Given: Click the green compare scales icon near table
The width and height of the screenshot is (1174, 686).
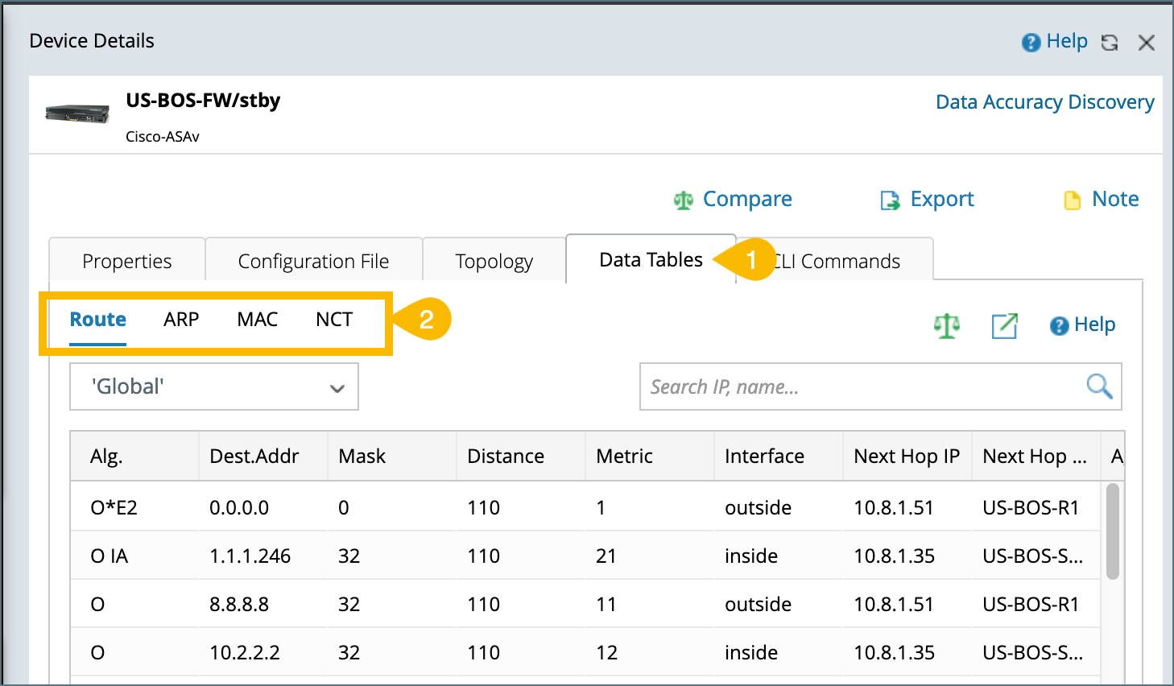Looking at the screenshot, I should pos(946,325).
